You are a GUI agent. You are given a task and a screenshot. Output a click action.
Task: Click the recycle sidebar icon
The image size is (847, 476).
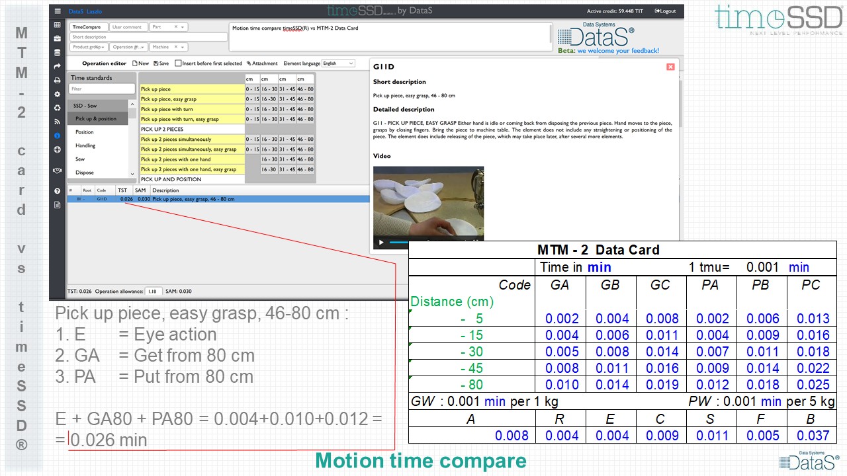(x=58, y=108)
